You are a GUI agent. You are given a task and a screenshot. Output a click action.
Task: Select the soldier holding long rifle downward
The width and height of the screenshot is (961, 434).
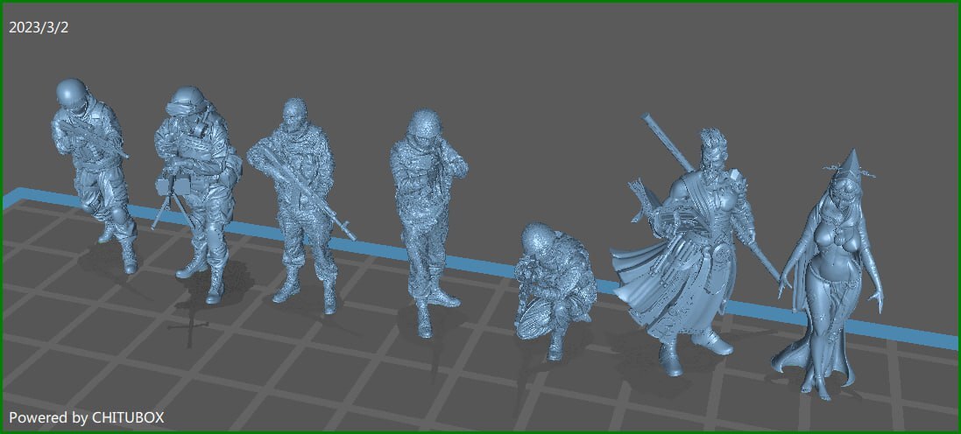[300, 205]
